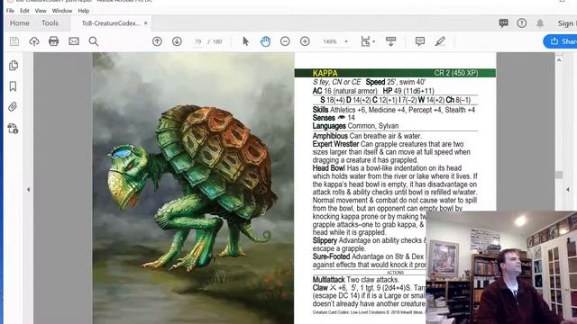Open the notifications bell
The width and height of the screenshot is (577, 324).
click(540, 23)
